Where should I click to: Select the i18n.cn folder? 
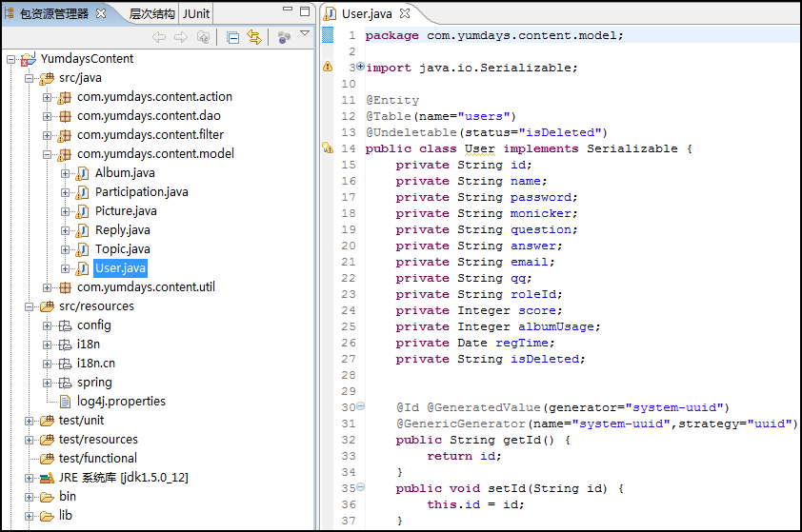point(95,364)
